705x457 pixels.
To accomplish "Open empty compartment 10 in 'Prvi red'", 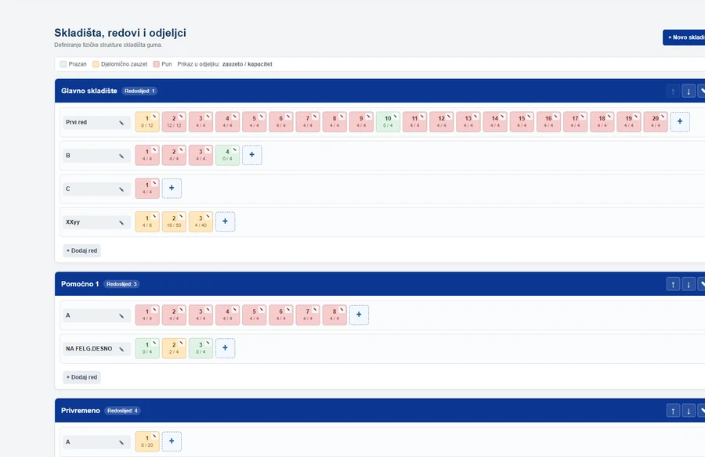I will (388, 122).
